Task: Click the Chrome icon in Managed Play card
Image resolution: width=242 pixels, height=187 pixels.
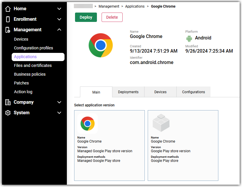Action: pyautogui.click(x=88, y=124)
